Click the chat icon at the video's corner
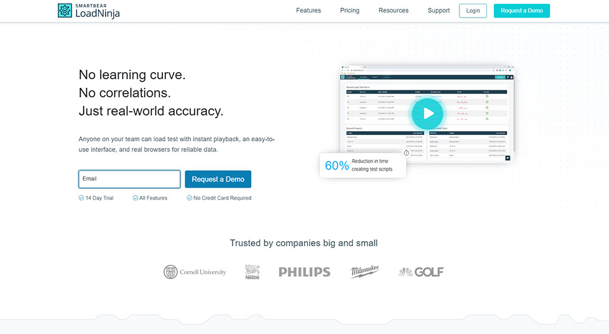 [507, 158]
